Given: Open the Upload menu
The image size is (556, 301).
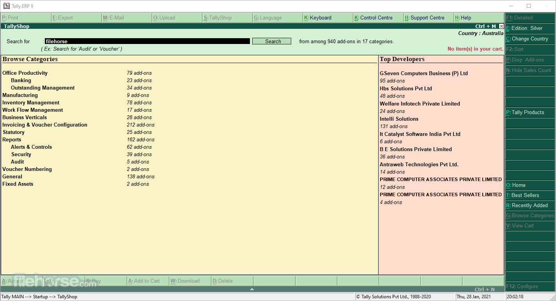Looking at the screenshot, I should tap(177, 18).
